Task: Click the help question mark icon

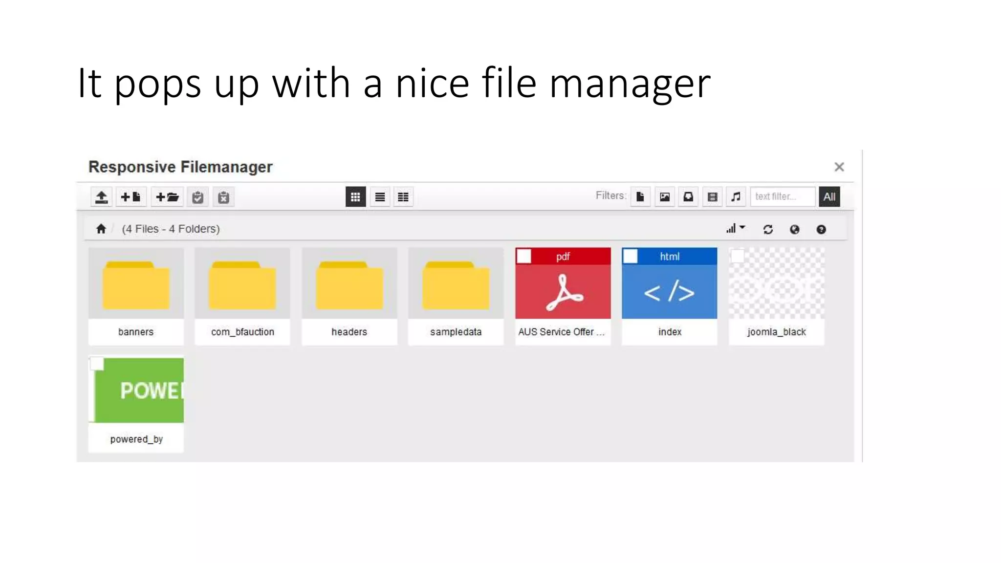Action: point(821,229)
